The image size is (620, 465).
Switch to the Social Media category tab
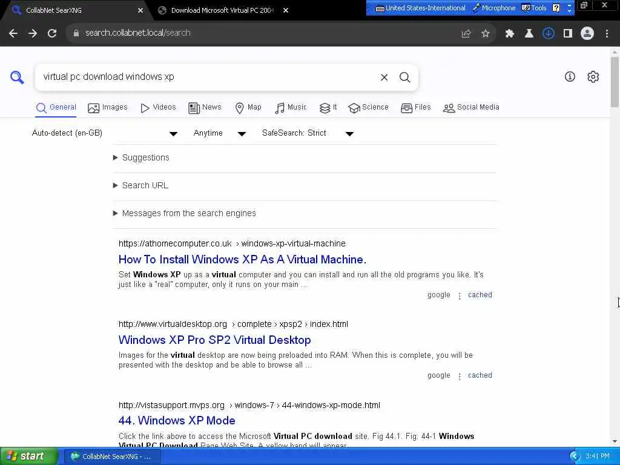pos(471,108)
